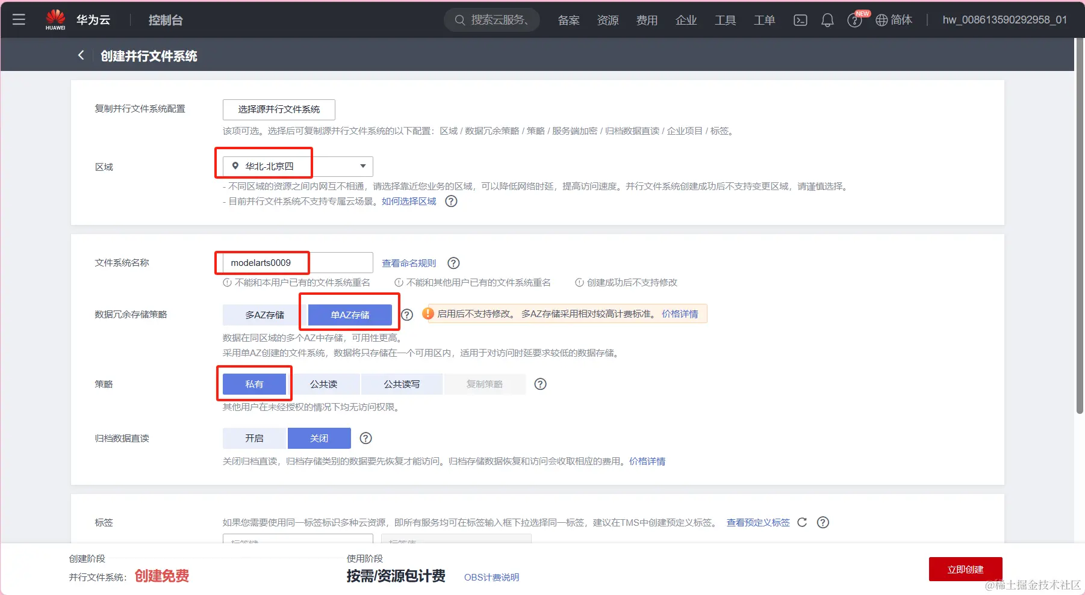Click help icon next to 查看命名规则

pyautogui.click(x=454, y=263)
